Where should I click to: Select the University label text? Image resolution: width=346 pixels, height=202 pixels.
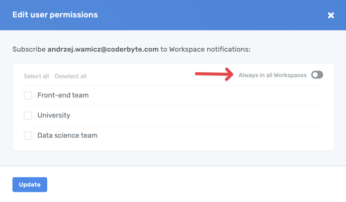click(54, 115)
